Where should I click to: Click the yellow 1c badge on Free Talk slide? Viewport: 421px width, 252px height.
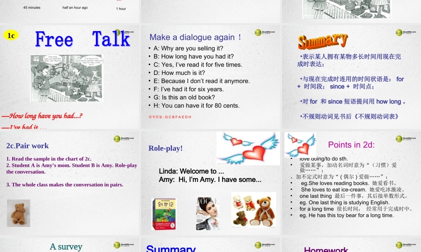[x=11, y=36]
